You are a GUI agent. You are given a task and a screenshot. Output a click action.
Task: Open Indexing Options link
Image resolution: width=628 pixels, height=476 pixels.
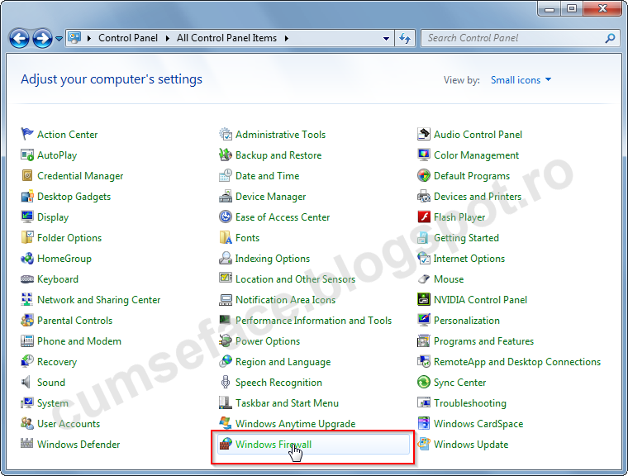pyautogui.click(x=273, y=259)
